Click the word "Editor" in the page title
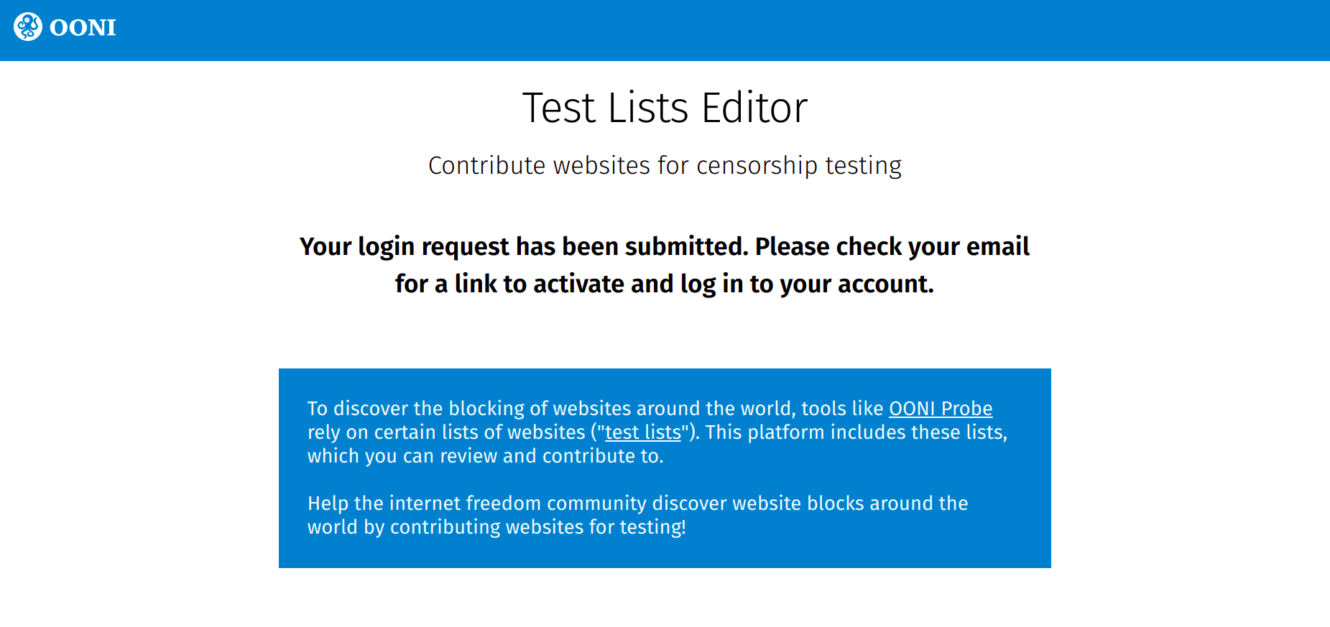 (x=754, y=108)
